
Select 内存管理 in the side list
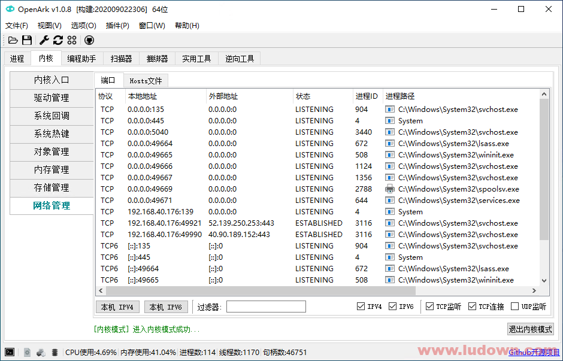point(52,170)
